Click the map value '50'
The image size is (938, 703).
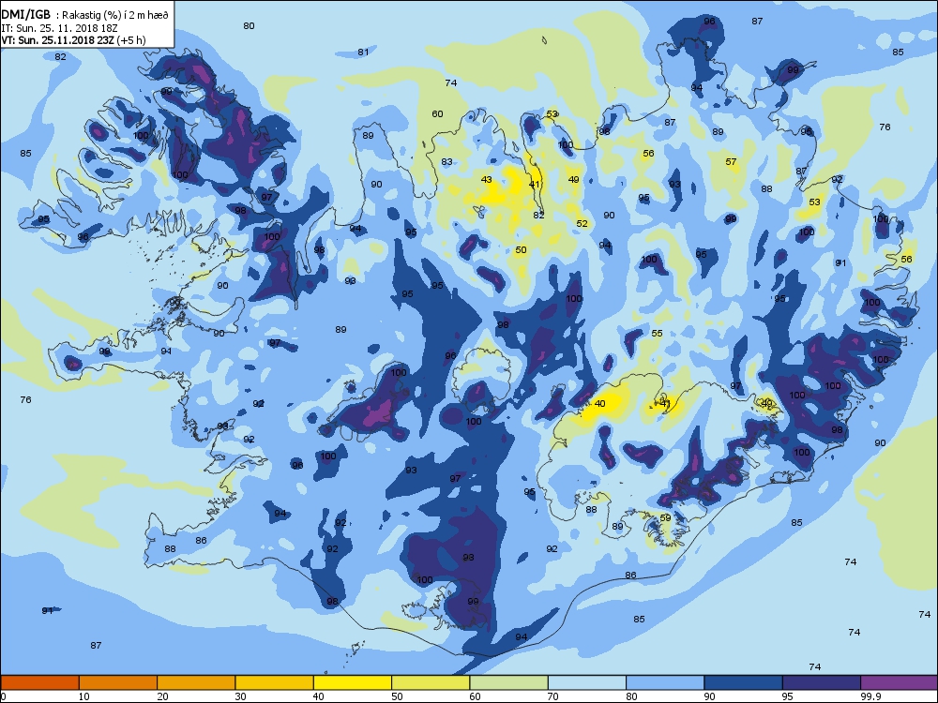point(521,250)
